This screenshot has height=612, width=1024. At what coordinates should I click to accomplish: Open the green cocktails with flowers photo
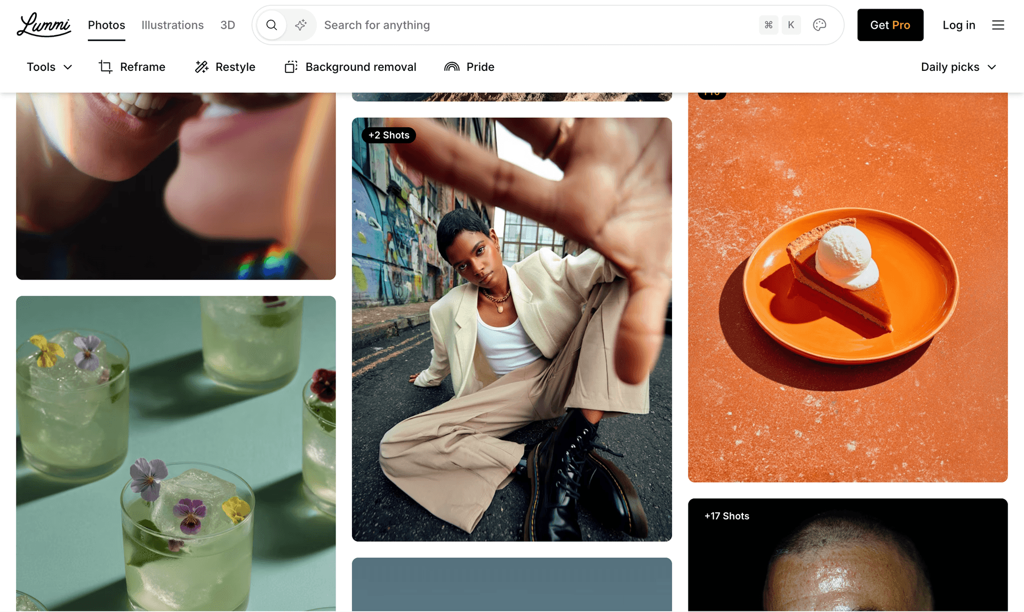click(x=175, y=453)
